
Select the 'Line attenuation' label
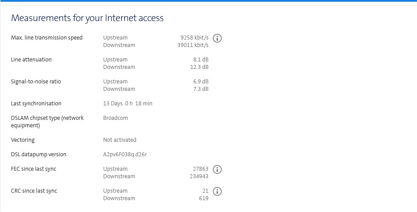31,60
